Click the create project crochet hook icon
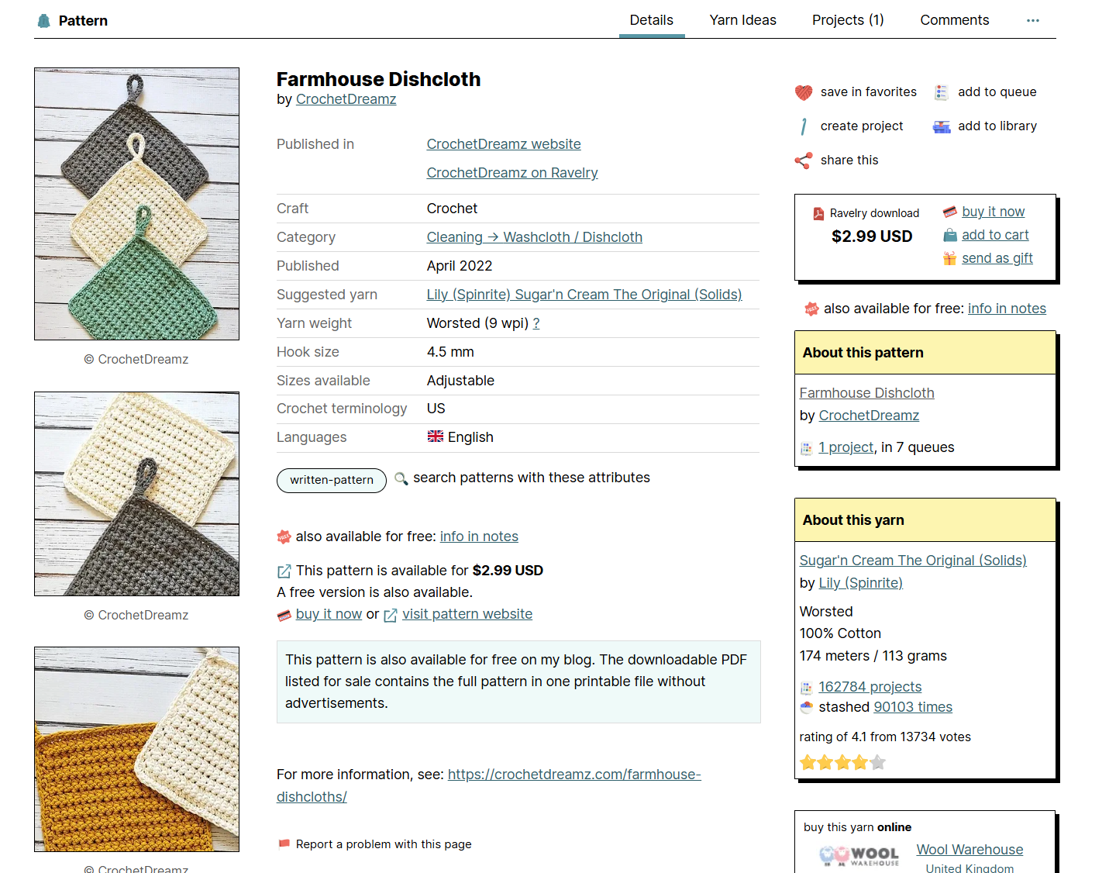1109x873 pixels. (x=804, y=126)
